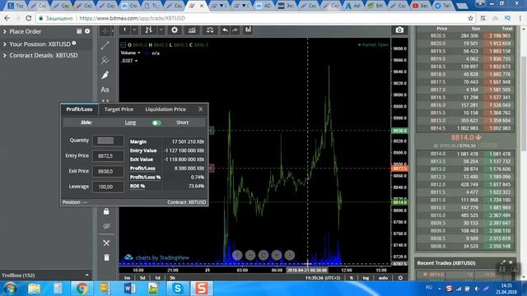This screenshot has width=527, height=296.
Task: Undo last chart action
Action: click(225, 30)
